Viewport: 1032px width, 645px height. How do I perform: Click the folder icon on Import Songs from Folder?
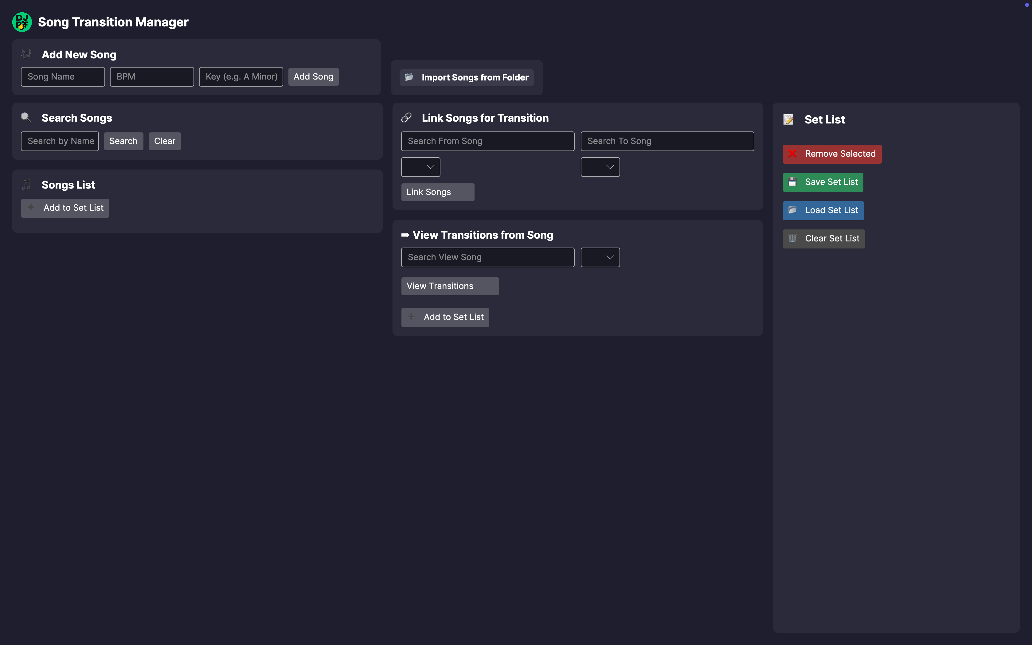point(409,77)
